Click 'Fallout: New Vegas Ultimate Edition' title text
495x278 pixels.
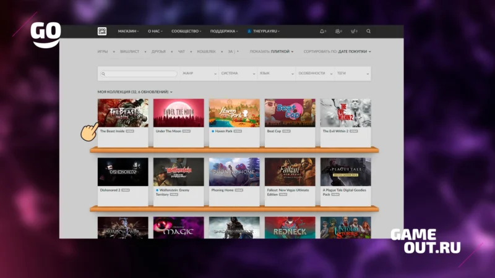coord(288,192)
